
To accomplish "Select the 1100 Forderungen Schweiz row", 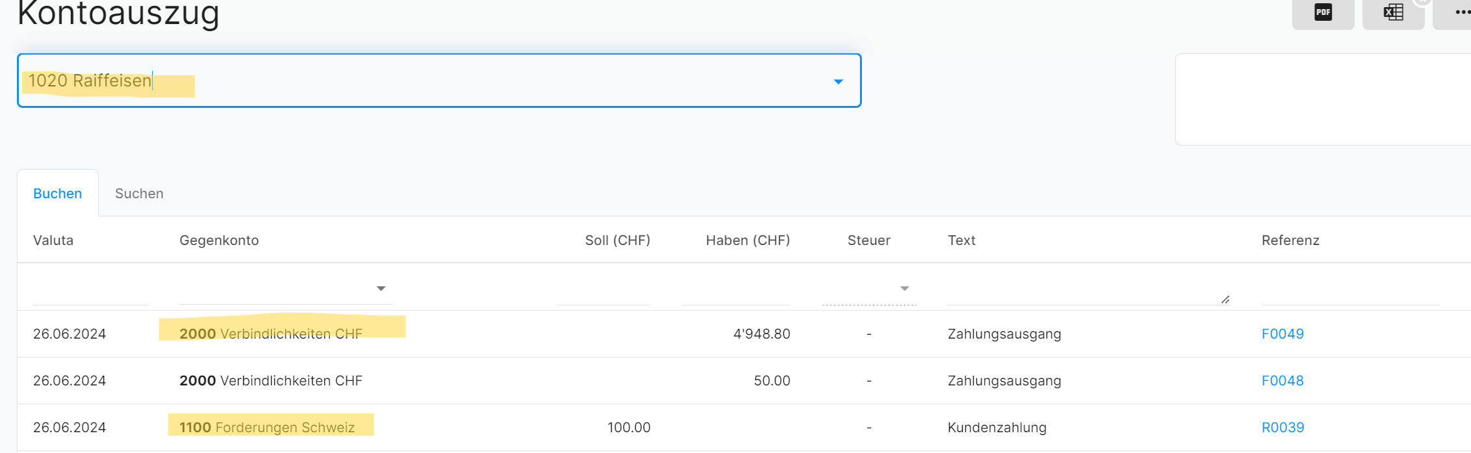I will coord(744,428).
